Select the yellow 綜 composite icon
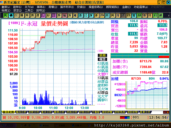171x128 pixels. [x=48, y=15]
